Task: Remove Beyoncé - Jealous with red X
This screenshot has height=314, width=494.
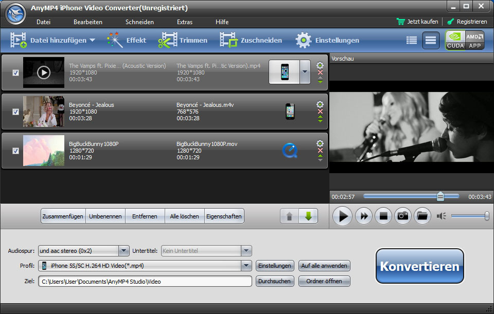Action: pos(320,112)
